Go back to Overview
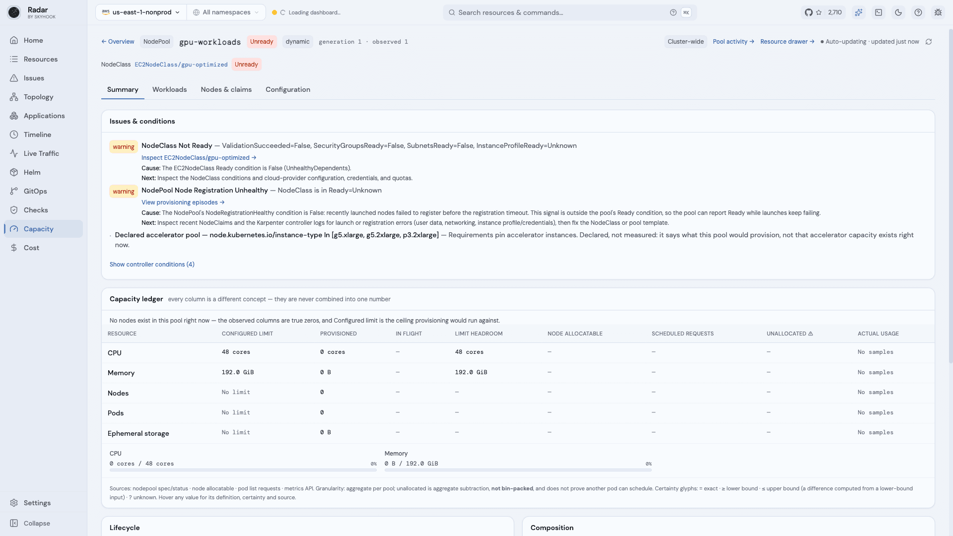The height and width of the screenshot is (536, 953). (118, 42)
